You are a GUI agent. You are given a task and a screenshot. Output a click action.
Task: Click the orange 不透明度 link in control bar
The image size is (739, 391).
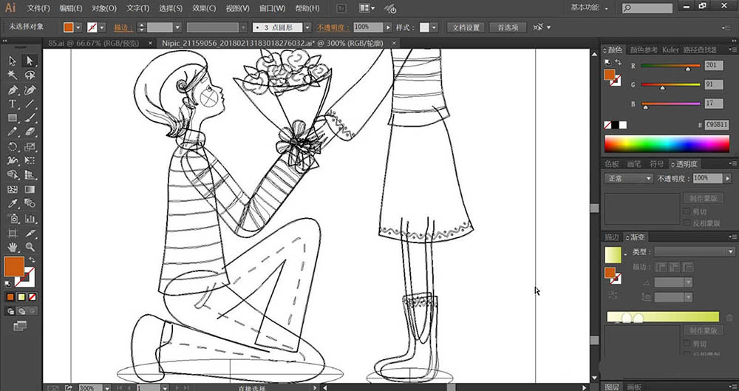click(333, 28)
